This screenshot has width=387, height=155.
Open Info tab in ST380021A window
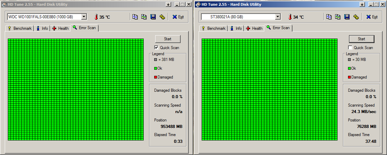coord(236,28)
